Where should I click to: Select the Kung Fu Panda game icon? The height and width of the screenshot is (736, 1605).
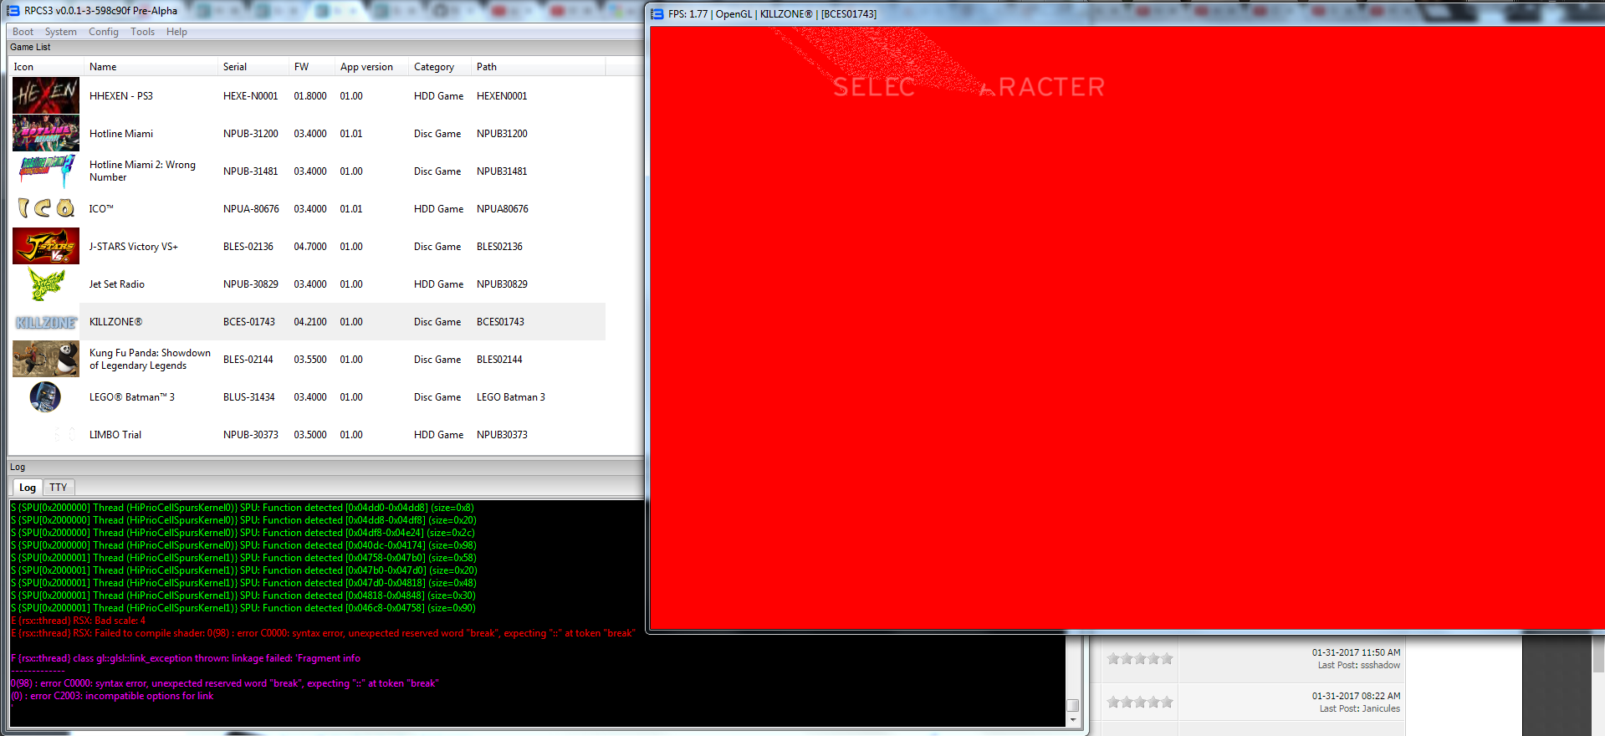46,359
